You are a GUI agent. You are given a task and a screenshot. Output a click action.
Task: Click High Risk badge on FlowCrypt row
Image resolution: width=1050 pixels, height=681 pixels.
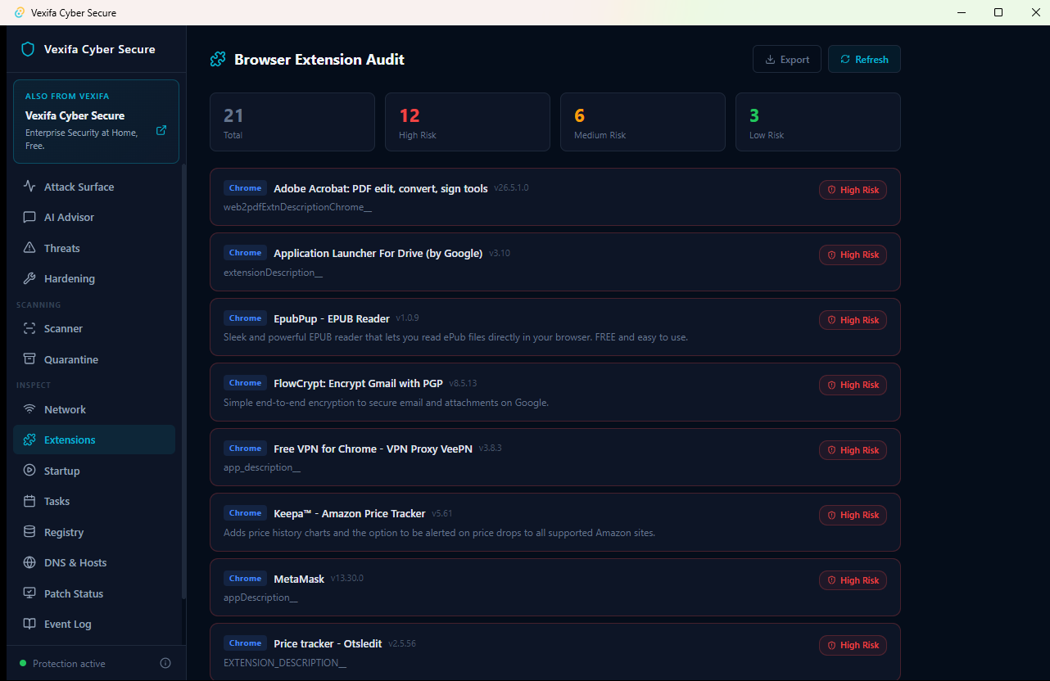click(x=853, y=385)
